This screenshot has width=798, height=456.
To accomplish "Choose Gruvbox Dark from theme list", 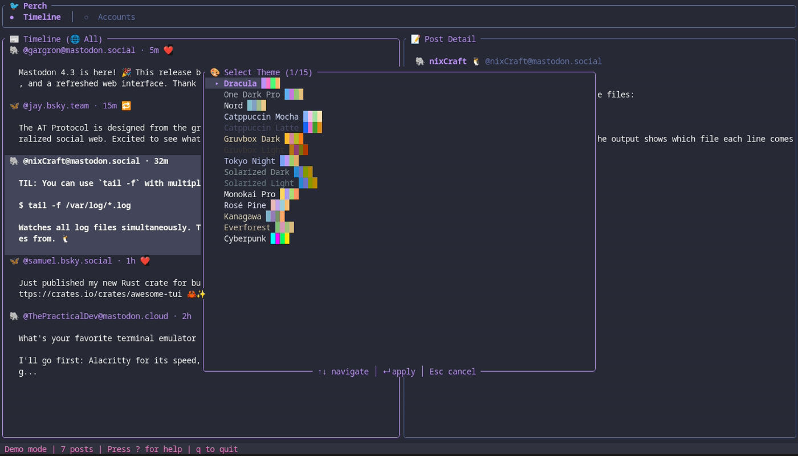I will [252, 139].
